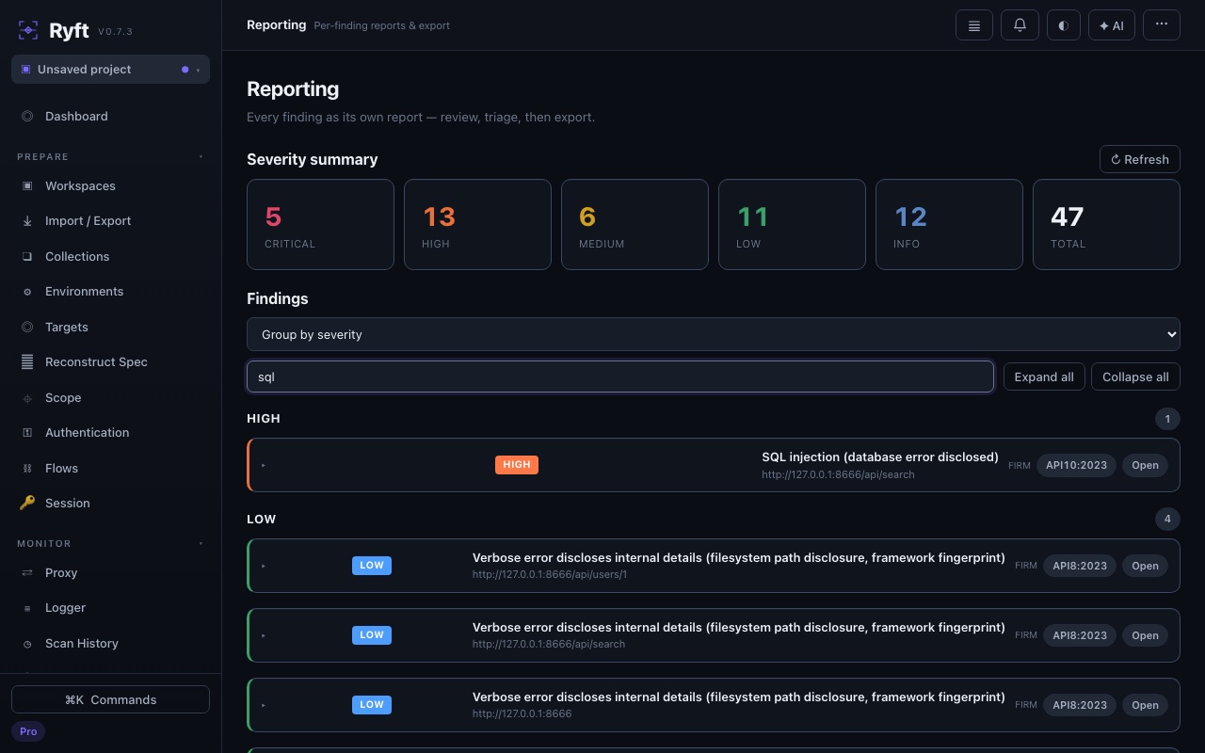Click the Logger sidebar icon
The height and width of the screenshot is (753, 1205).
click(x=27, y=608)
